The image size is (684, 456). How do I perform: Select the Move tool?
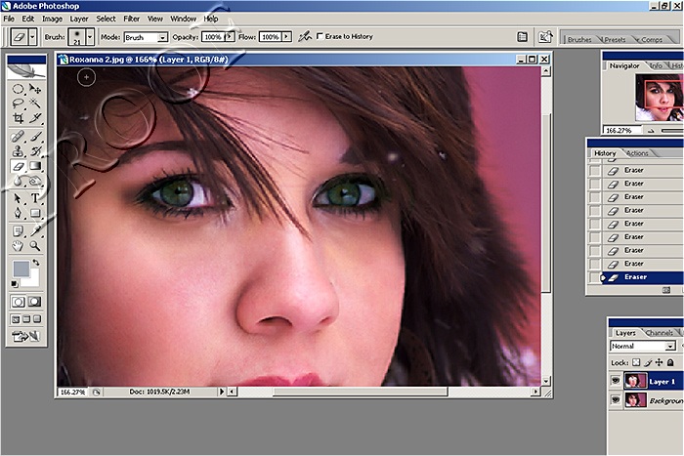click(35, 90)
